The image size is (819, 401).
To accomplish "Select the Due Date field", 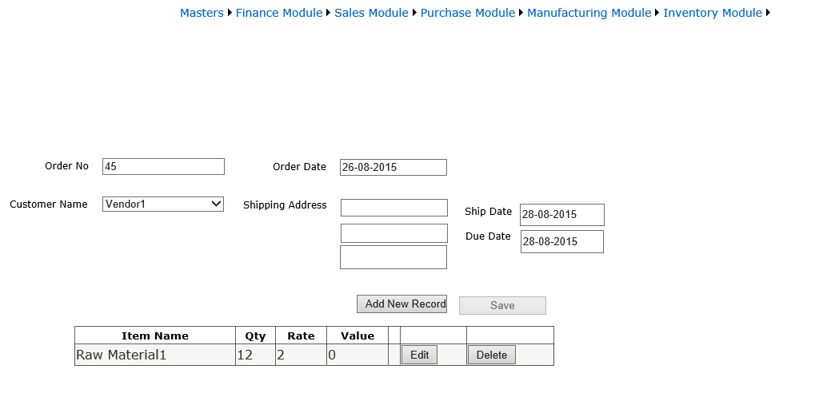I will click(561, 242).
